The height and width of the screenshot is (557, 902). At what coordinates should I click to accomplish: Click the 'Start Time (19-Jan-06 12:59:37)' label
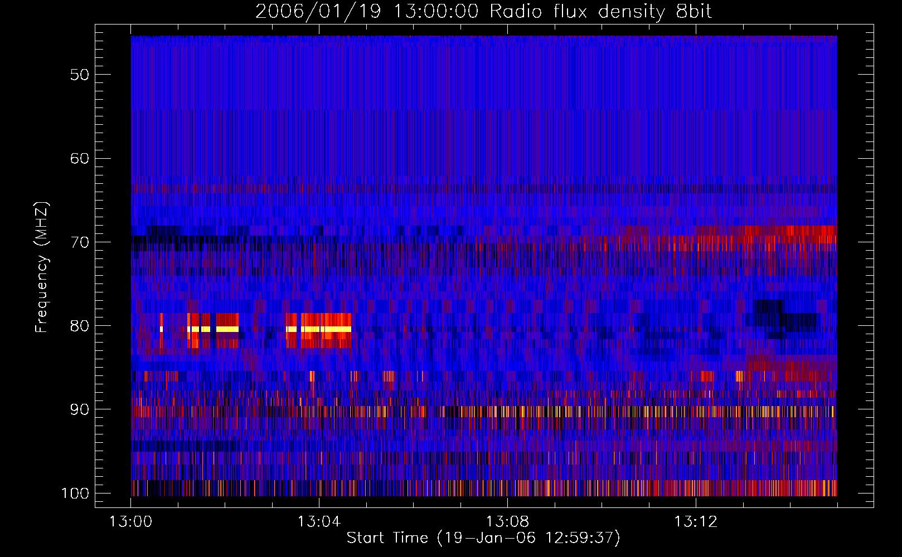pyautogui.click(x=483, y=538)
